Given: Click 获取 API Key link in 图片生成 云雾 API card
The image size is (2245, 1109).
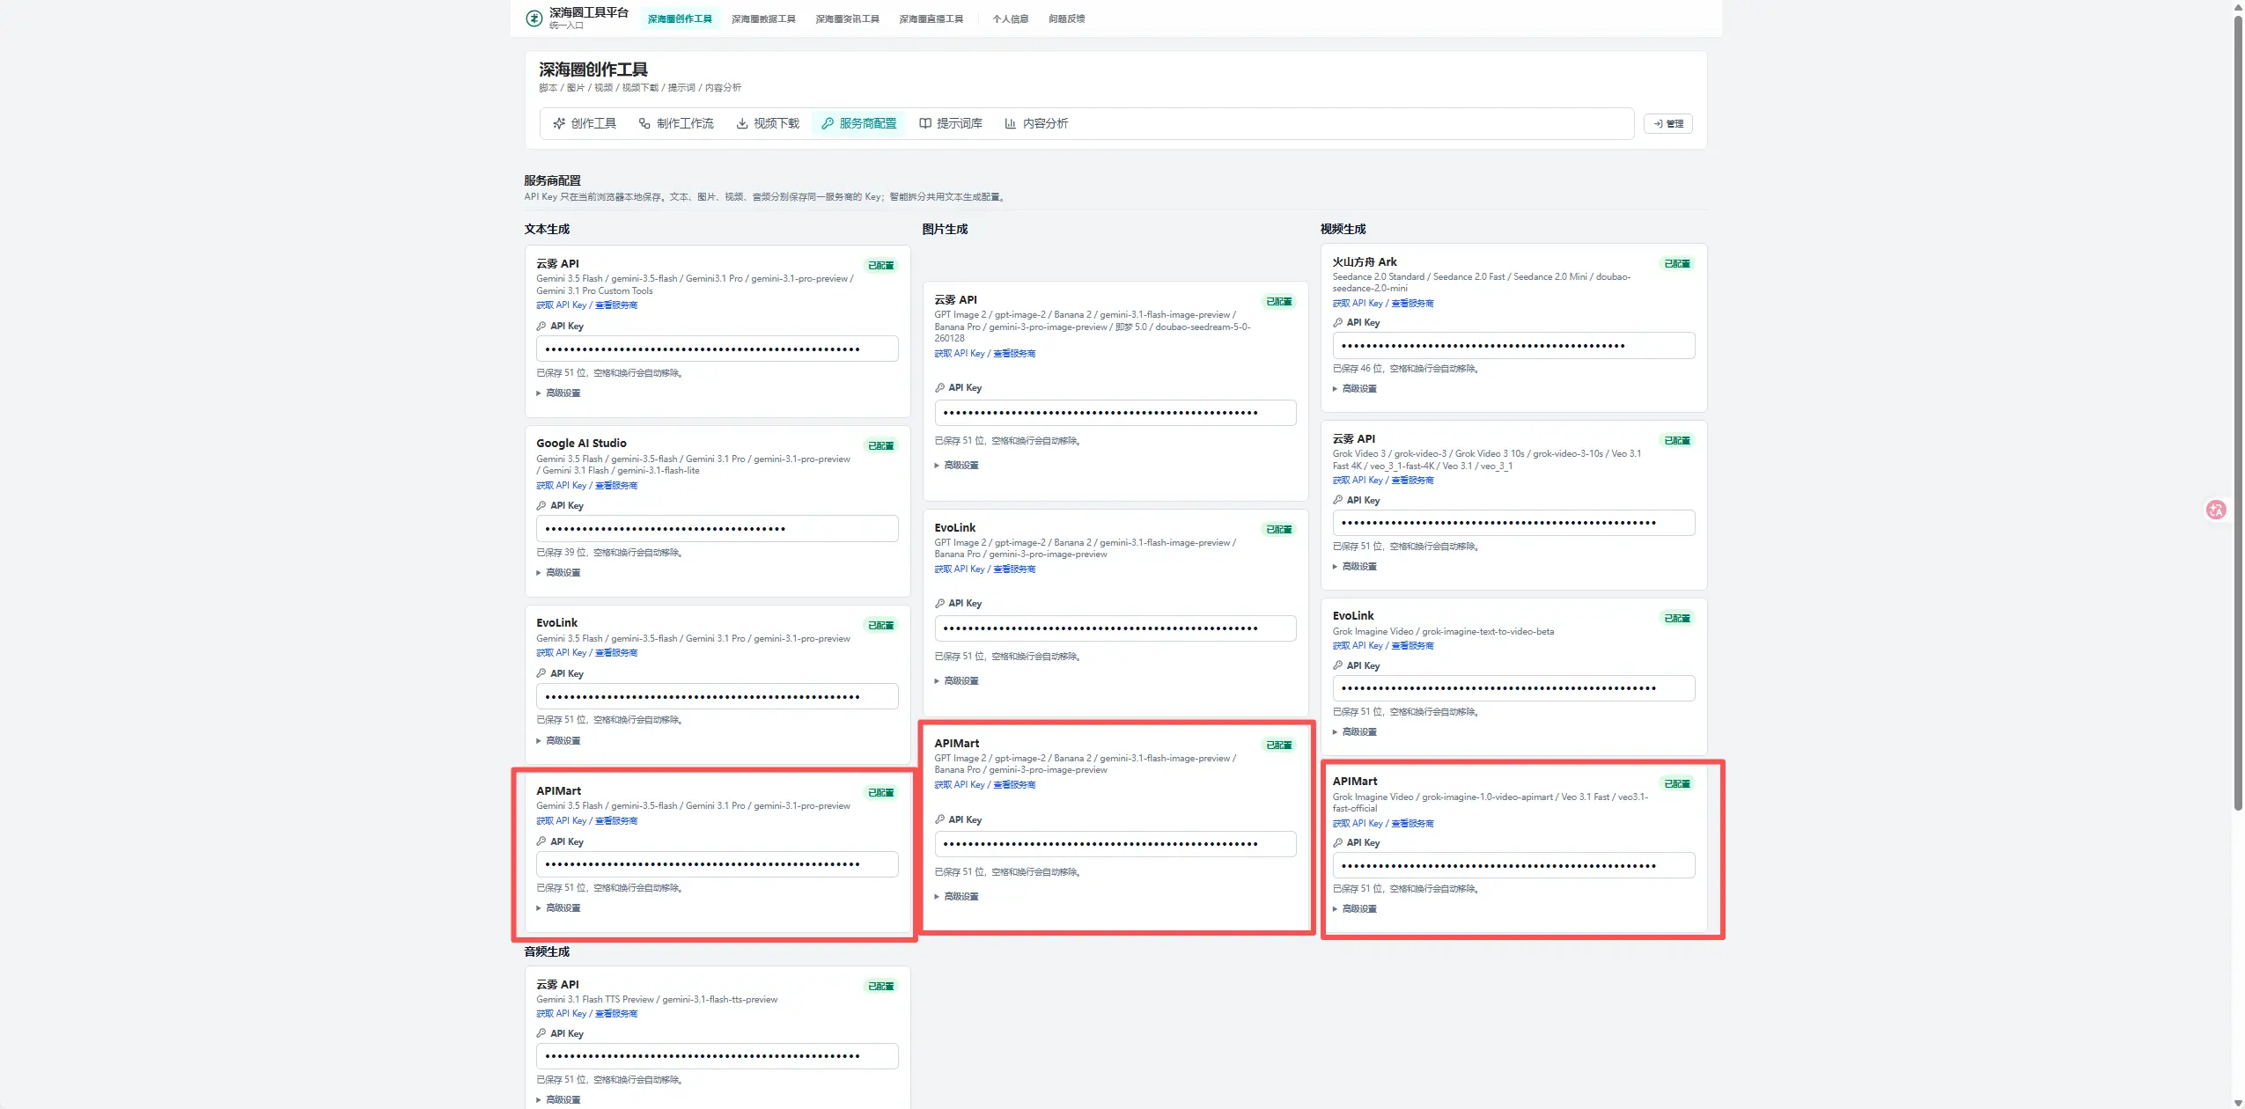Looking at the screenshot, I should click(959, 354).
